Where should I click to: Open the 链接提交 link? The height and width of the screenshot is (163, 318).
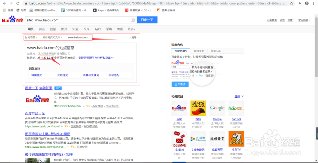[x=37, y=75]
